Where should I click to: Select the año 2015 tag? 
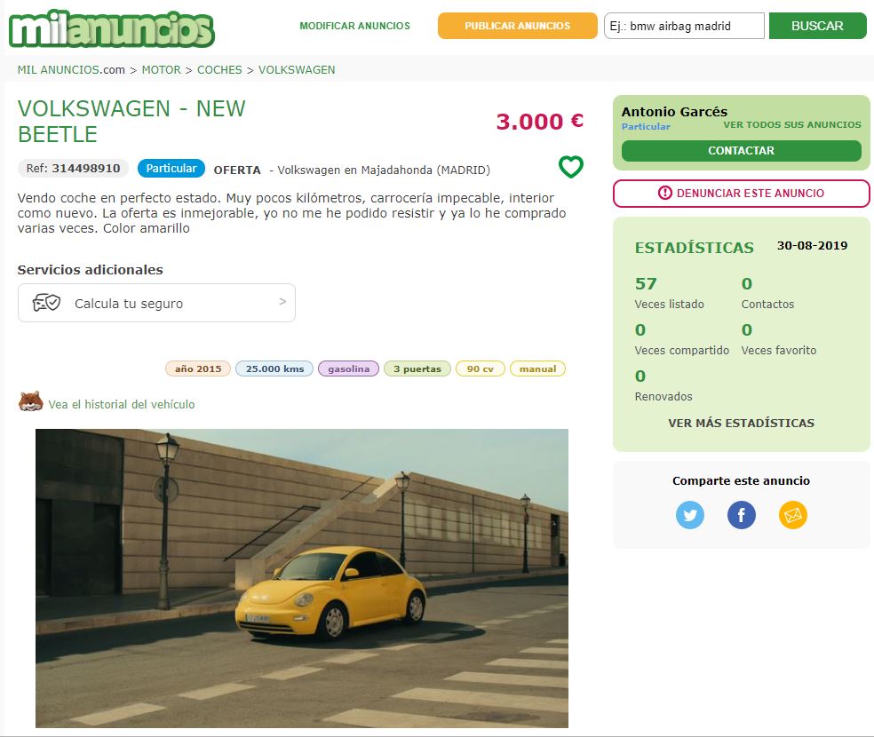point(198,368)
